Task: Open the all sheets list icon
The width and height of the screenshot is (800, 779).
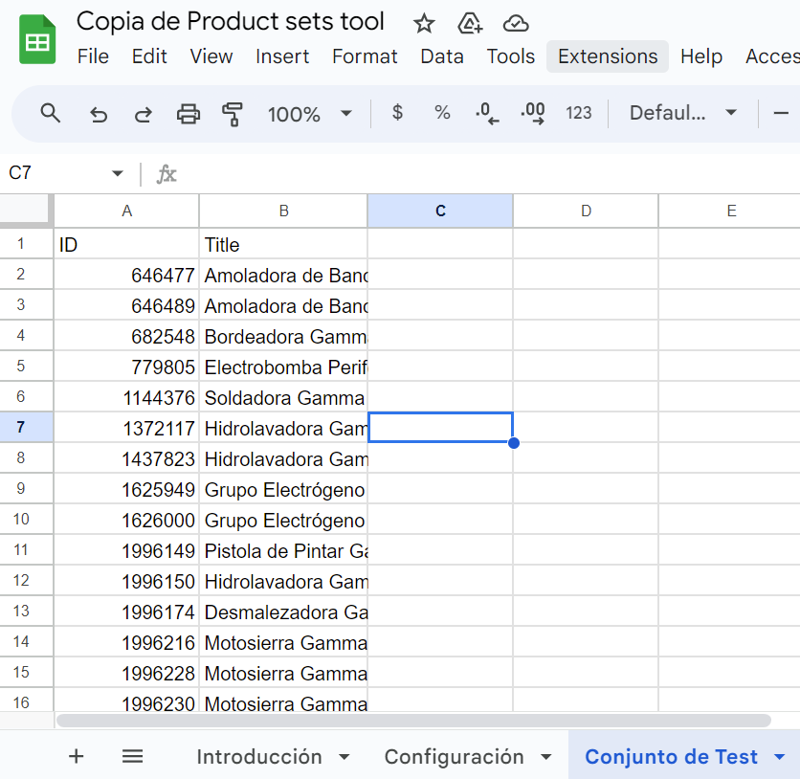Action: (133, 756)
